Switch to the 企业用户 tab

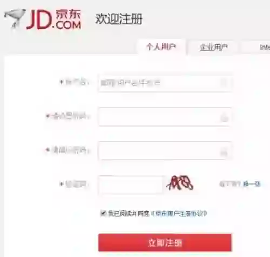(214, 47)
